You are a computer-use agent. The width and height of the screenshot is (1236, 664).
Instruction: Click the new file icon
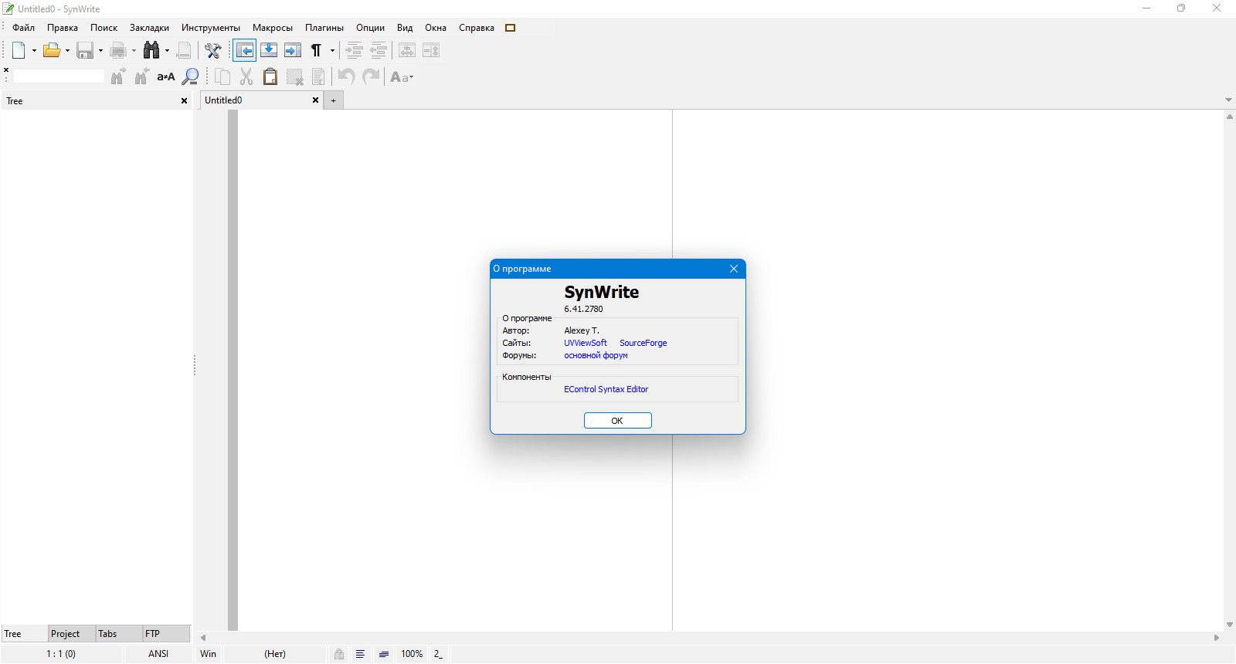(19, 50)
